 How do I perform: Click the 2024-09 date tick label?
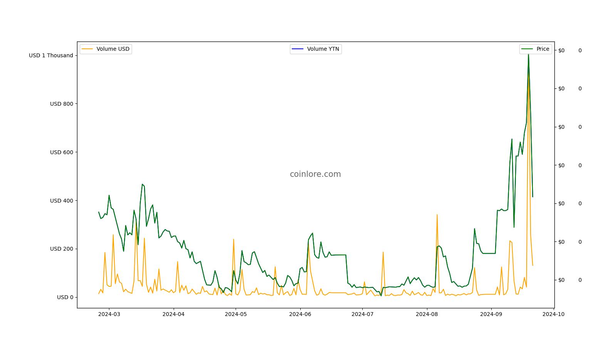[x=491, y=314]
